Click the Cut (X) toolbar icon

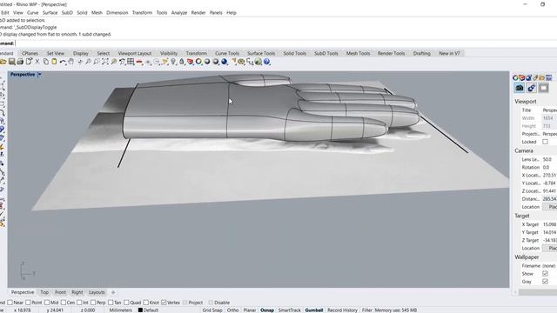point(37,62)
